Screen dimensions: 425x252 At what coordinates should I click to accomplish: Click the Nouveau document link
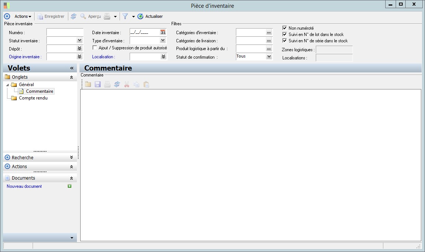click(24, 186)
